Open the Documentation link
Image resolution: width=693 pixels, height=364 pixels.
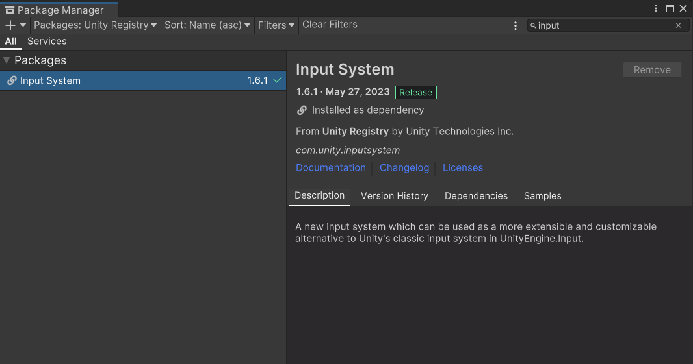pyautogui.click(x=331, y=167)
